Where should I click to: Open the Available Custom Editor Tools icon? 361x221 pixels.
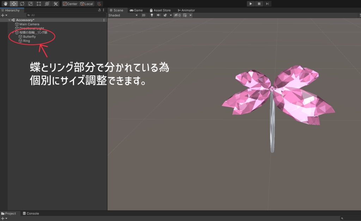(x=56, y=4)
